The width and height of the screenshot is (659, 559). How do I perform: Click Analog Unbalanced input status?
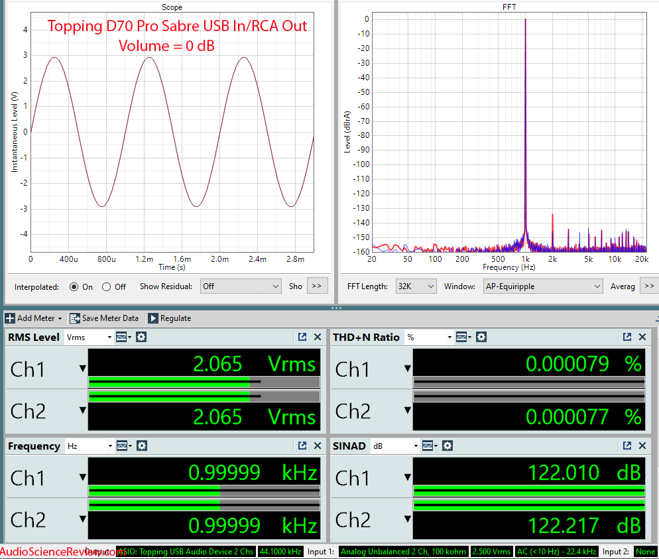click(404, 552)
